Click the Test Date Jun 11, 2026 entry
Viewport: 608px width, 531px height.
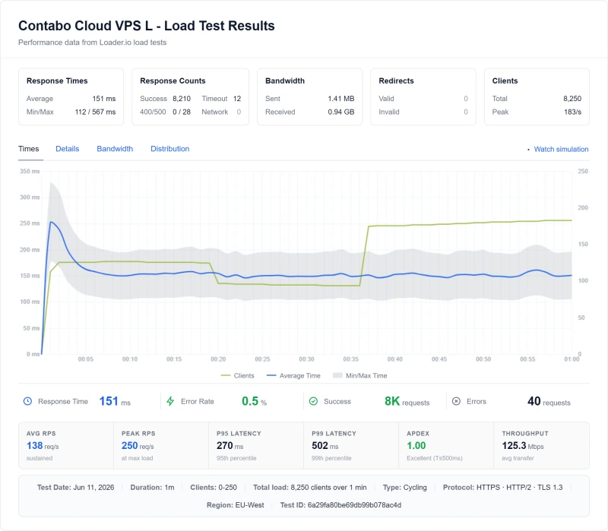pyautogui.click(x=75, y=488)
